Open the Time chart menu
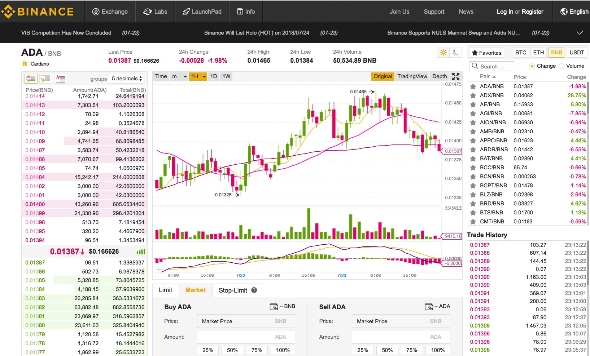Image resolution: width=590 pixels, height=356 pixels. (161, 76)
